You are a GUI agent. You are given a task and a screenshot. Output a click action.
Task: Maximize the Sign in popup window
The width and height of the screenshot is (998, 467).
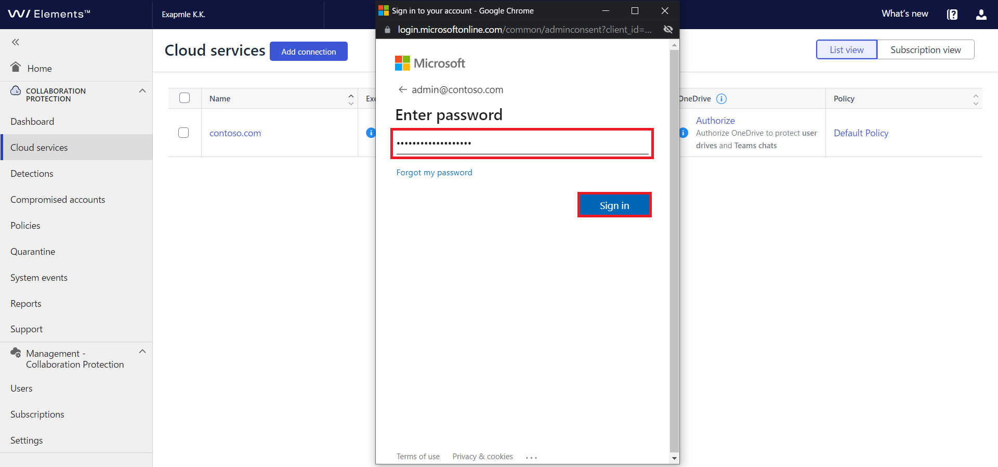coord(635,10)
